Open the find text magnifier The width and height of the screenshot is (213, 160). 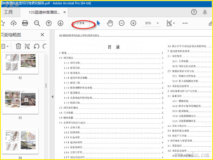click(x=37, y=23)
